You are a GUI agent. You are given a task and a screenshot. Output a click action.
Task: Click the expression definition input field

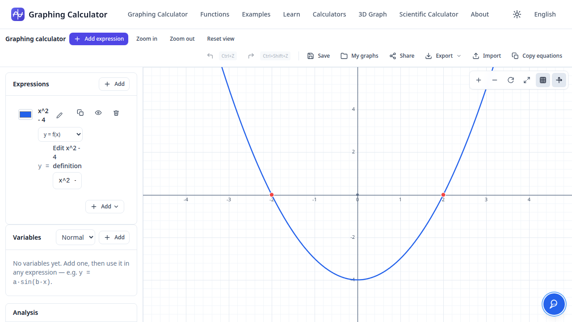point(67,181)
